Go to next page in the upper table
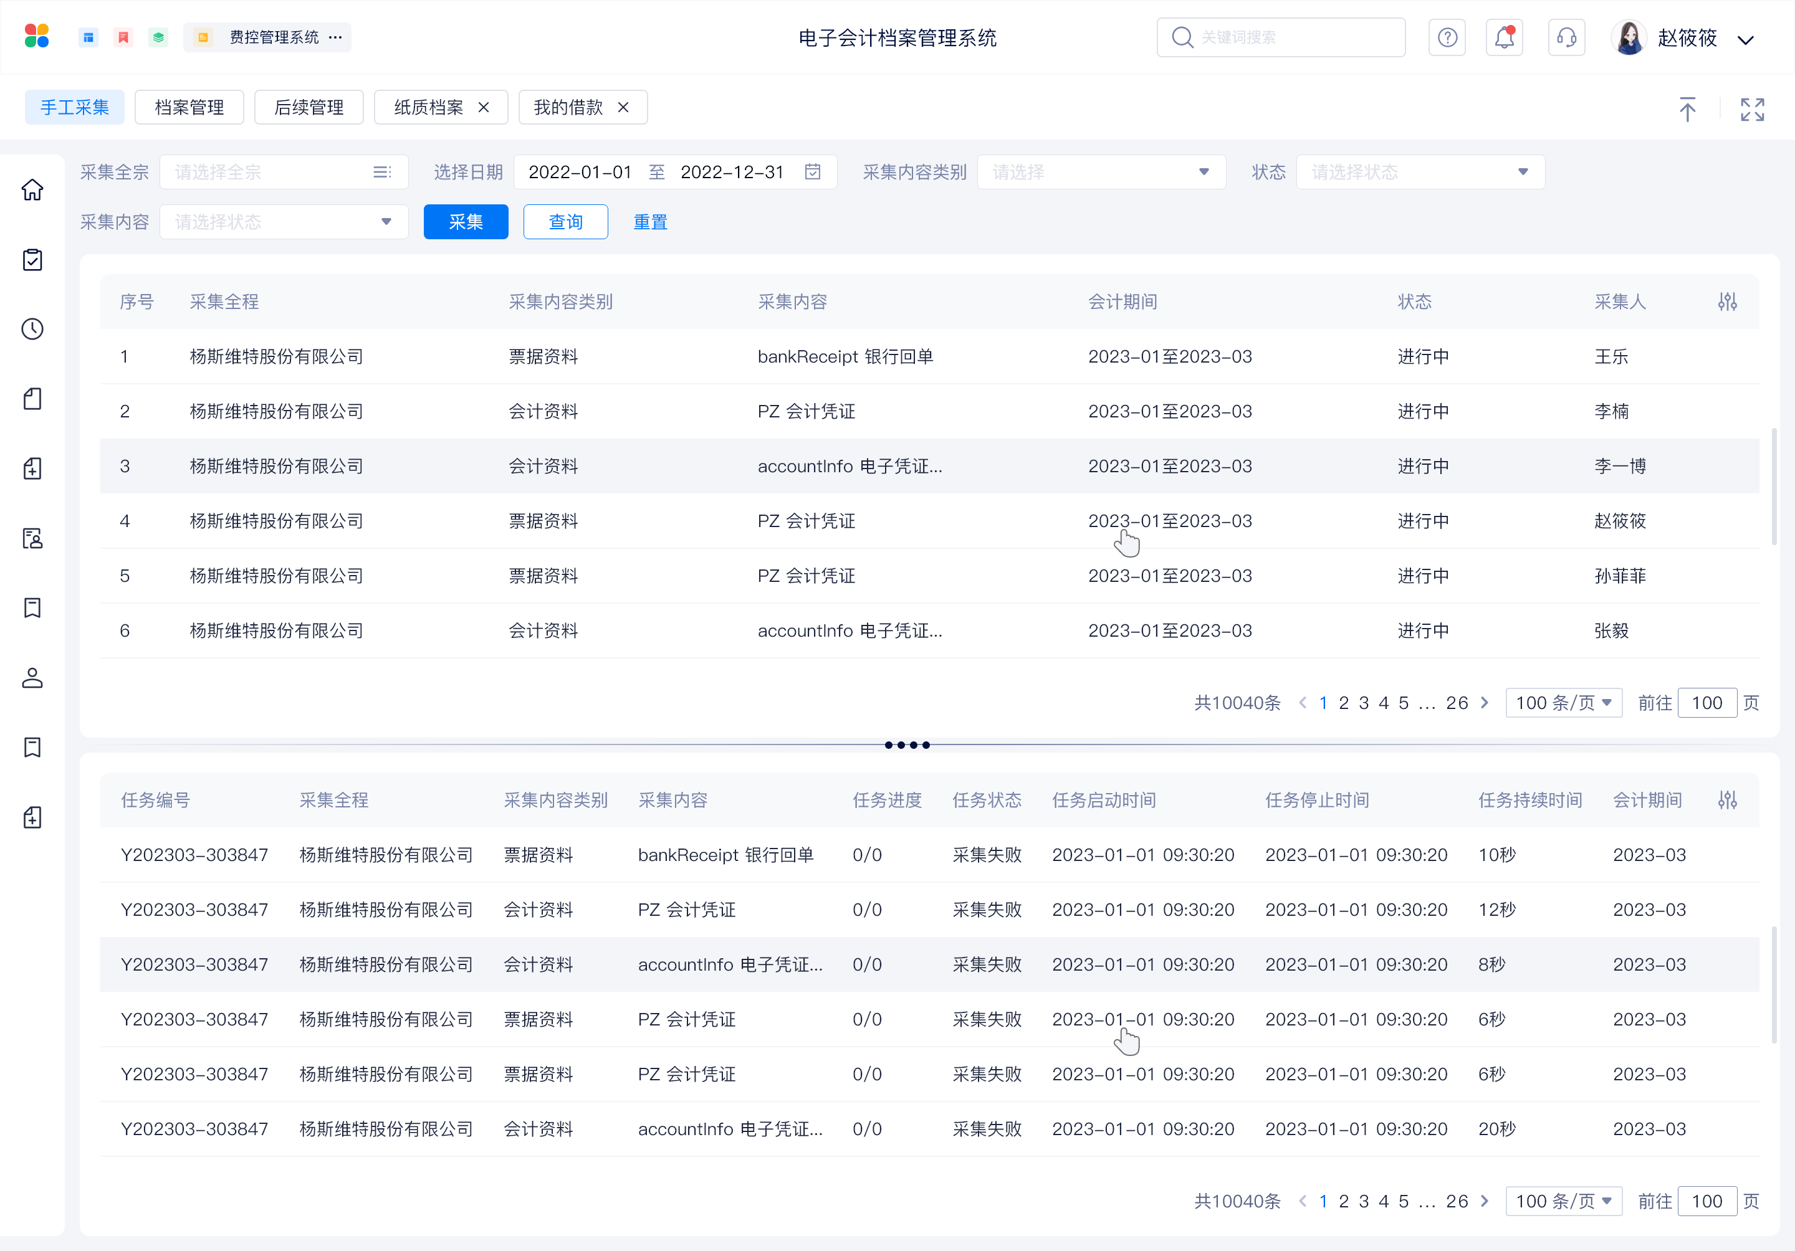Image resolution: width=1795 pixels, height=1251 pixels. click(1485, 703)
